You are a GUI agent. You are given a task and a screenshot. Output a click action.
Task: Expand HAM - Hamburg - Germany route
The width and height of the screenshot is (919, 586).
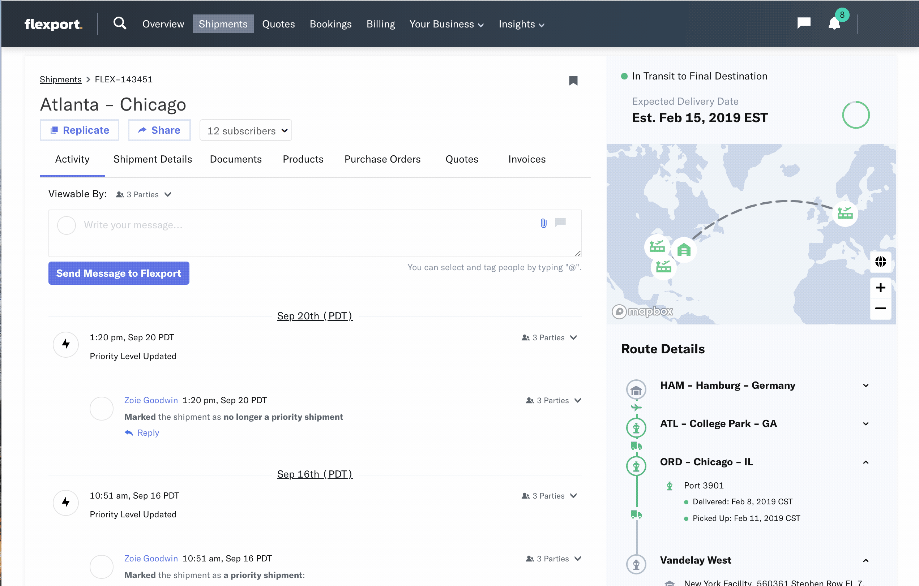(865, 385)
